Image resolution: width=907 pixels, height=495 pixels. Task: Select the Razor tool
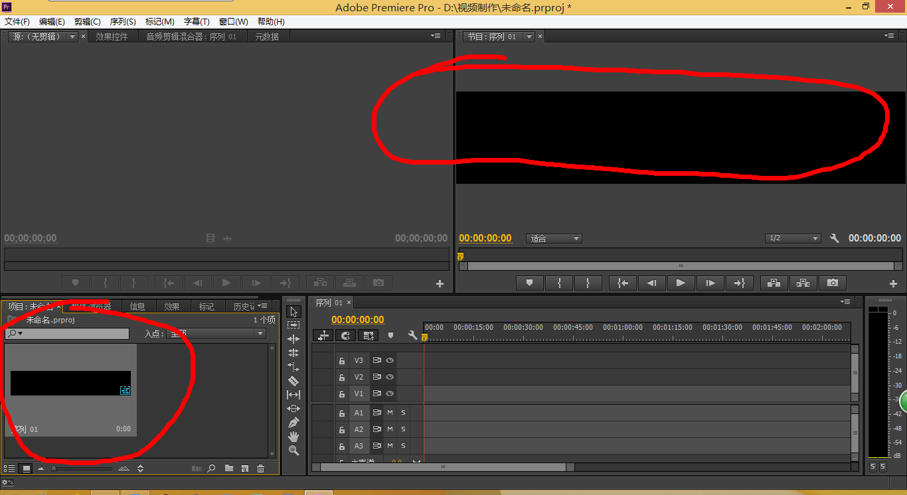[x=293, y=381]
